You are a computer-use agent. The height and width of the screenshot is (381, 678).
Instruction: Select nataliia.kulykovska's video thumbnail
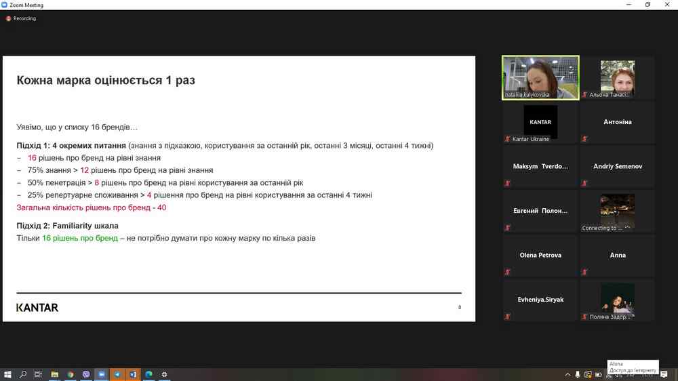(x=540, y=77)
